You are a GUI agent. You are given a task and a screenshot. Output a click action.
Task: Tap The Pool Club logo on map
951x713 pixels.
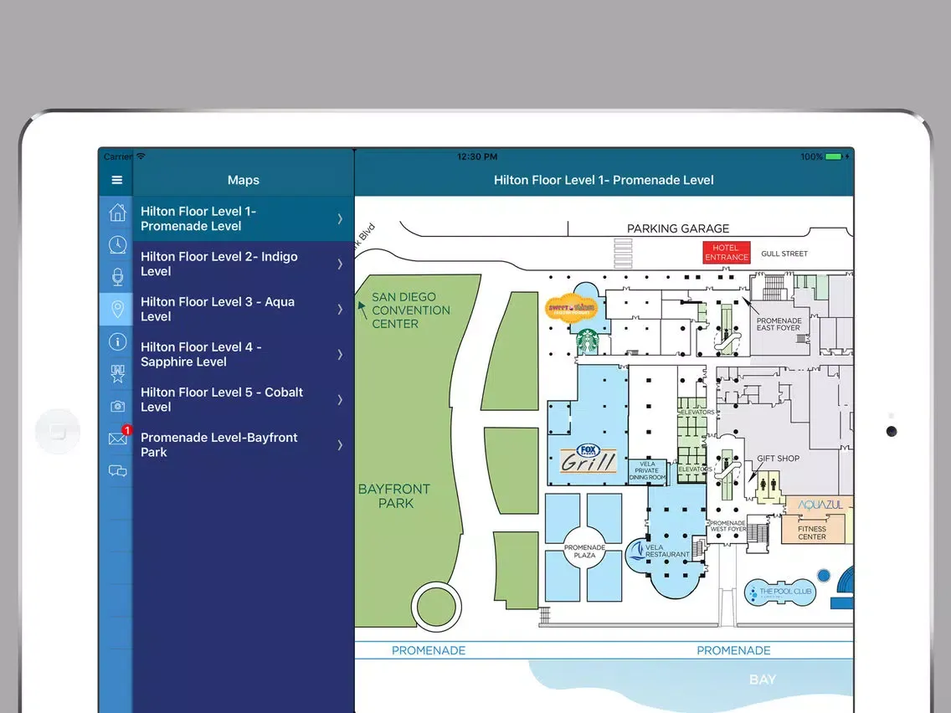(780, 592)
